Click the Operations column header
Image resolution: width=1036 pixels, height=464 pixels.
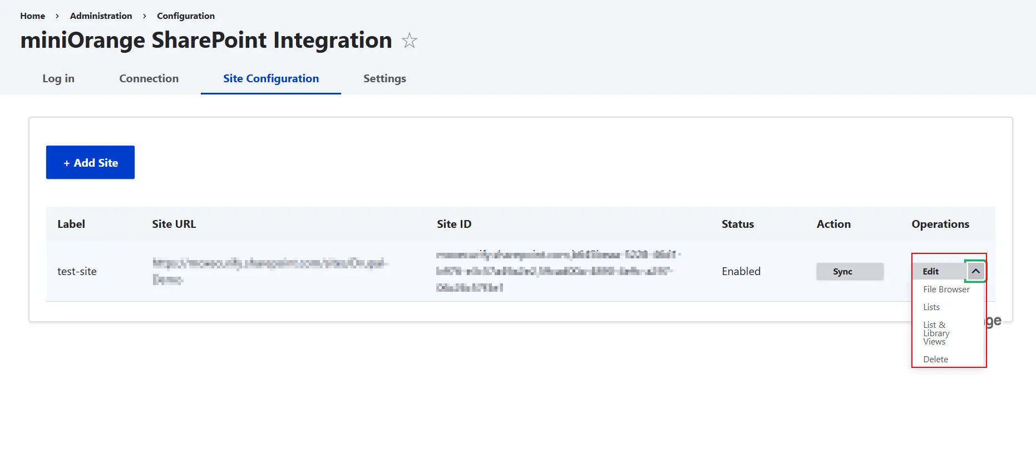(x=940, y=224)
